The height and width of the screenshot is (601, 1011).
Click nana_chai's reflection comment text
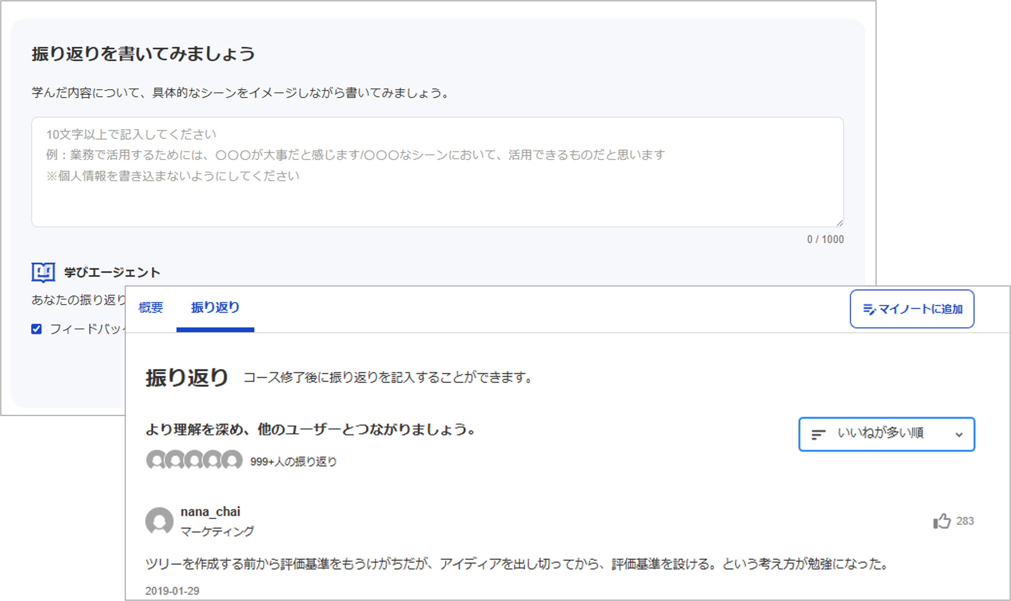[x=517, y=564]
